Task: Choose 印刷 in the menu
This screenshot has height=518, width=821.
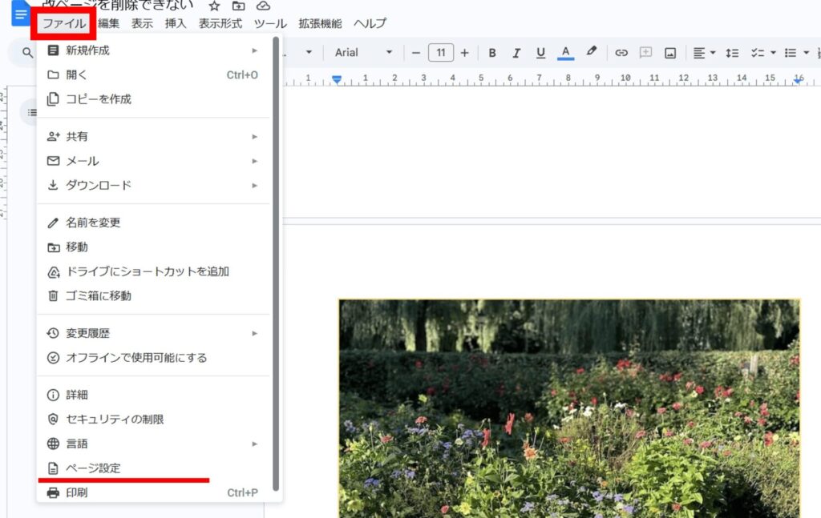Action: pos(77,492)
